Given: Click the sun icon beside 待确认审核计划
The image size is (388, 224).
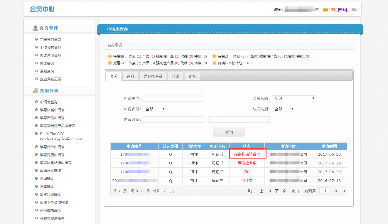Looking at the screenshot, I should 214,63.
